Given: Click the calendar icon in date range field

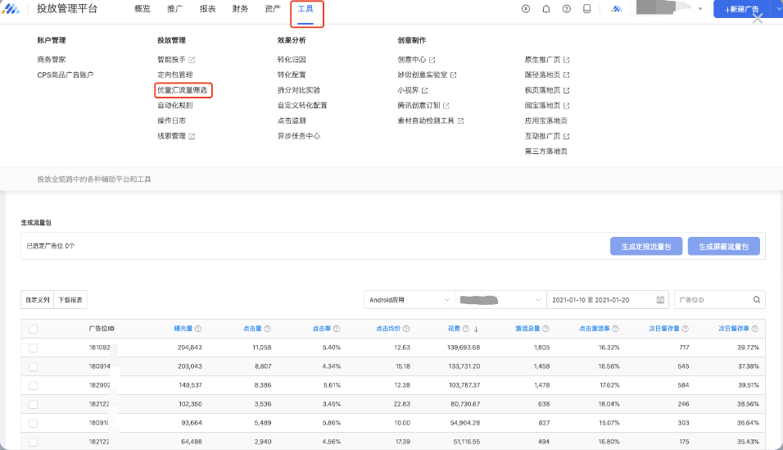Looking at the screenshot, I should point(660,300).
